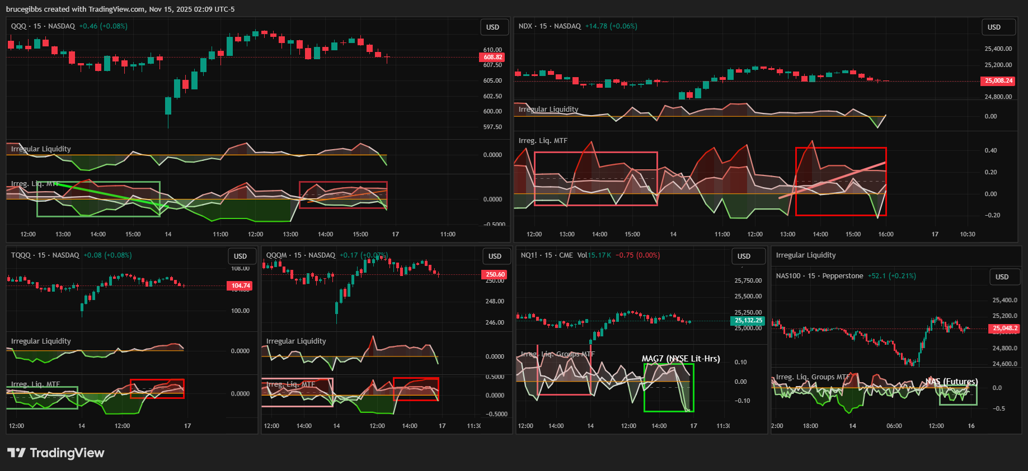
Task: Select the green 25,132.25 price label on NQ1!
Action: coord(748,321)
